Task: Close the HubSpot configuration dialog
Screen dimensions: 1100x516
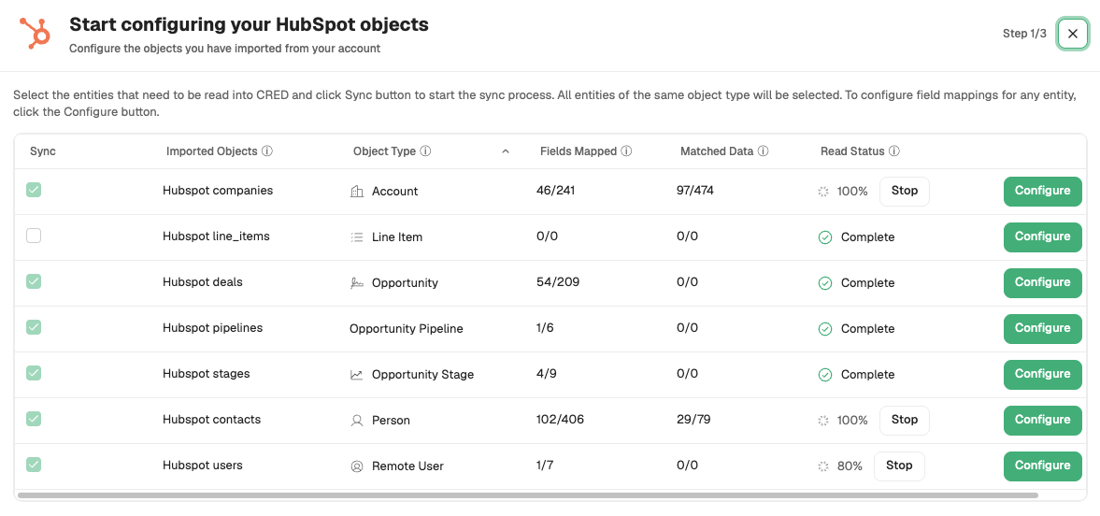Action: pyautogui.click(x=1073, y=34)
